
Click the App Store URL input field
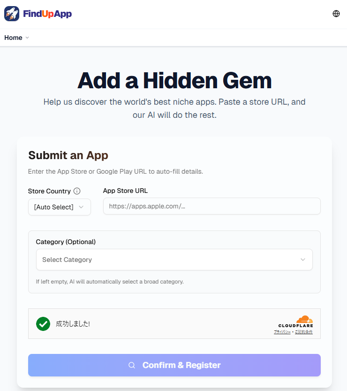pos(211,206)
